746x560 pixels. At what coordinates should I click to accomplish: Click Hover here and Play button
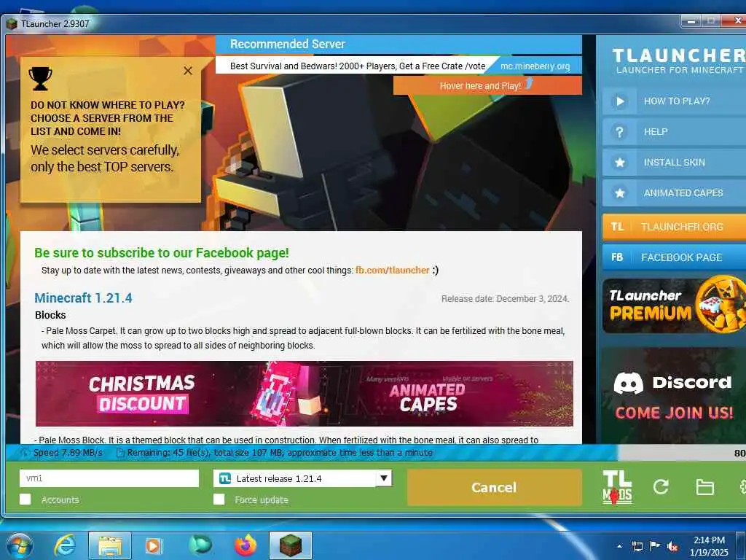coord(487,86)
